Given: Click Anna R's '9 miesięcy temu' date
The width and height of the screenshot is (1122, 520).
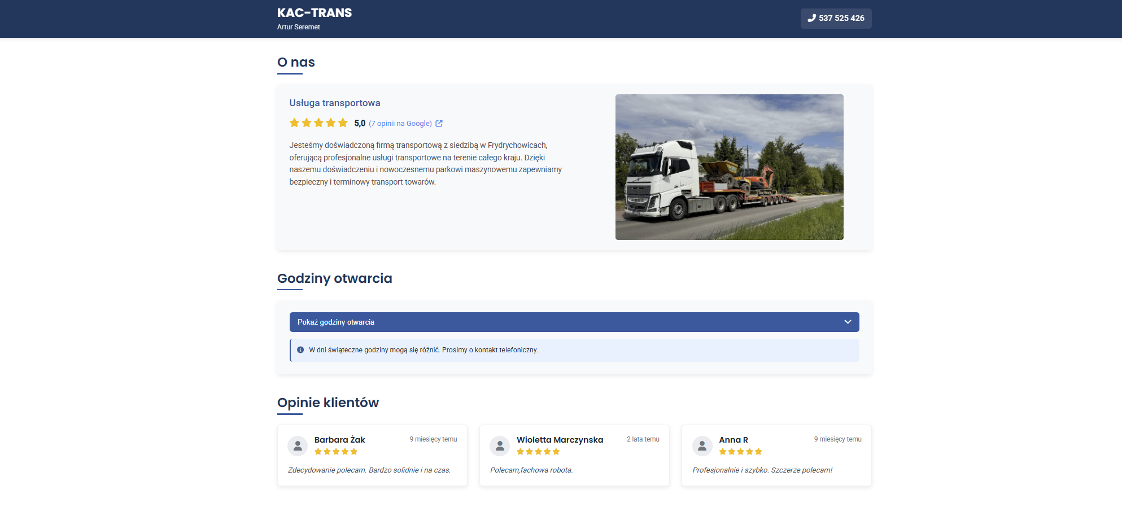Looking at the screenshot, I should pyautogui.click(x=837, y=439).
